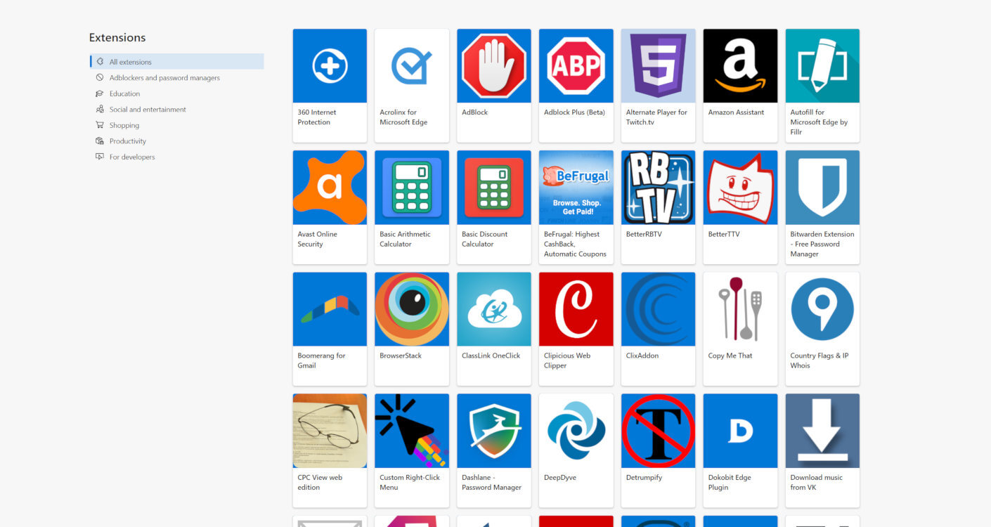Select the Amazon Assistant extension icon
The height and width of the screenshot is (527, 991).
point(740,66)
